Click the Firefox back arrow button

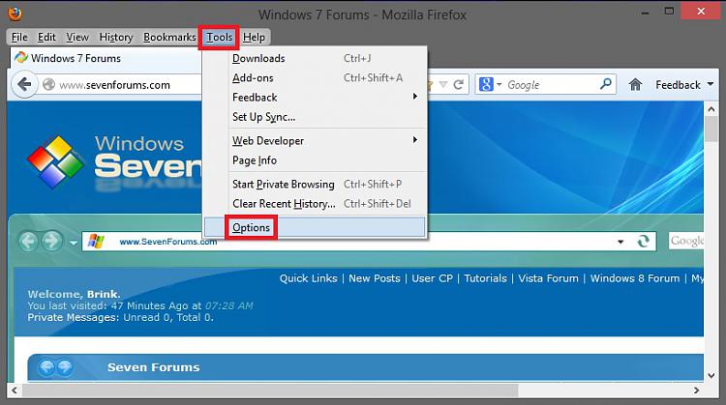point(24,85)
